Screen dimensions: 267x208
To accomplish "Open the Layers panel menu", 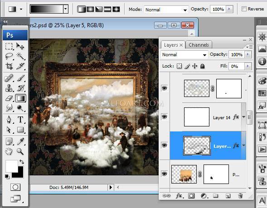I will point(249,47).
